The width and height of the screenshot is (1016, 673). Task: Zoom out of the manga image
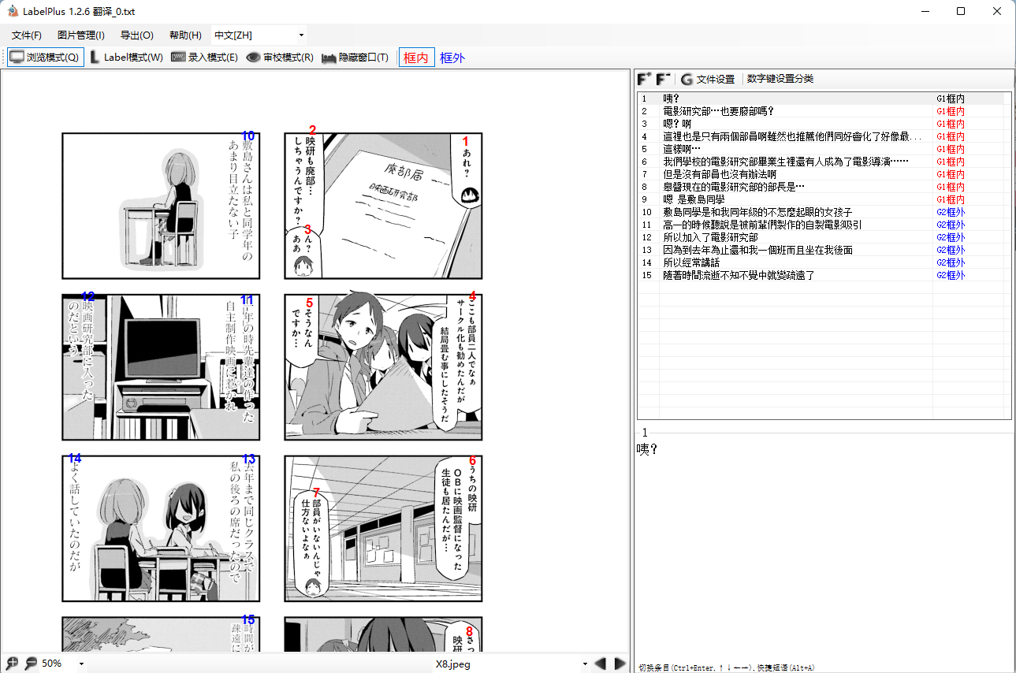32,664
